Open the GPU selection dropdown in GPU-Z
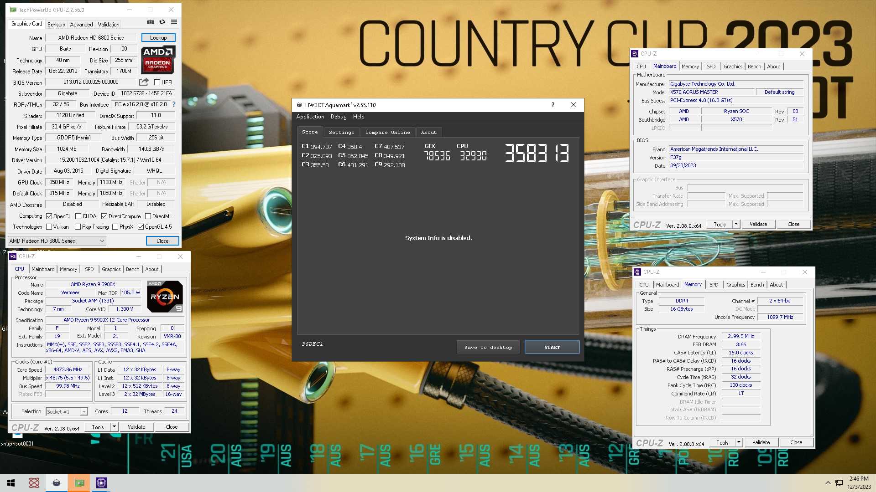Viewport: 876px width, 492px height. [57, 241]
